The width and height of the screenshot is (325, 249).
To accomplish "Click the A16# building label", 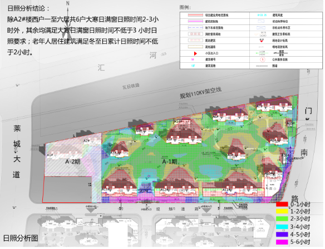I will [x=284, y=155].
